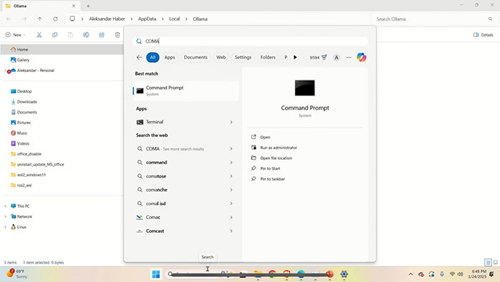Open the three-dot more options in search panel
The image size is (500, 282).
(x=349, y=57)
